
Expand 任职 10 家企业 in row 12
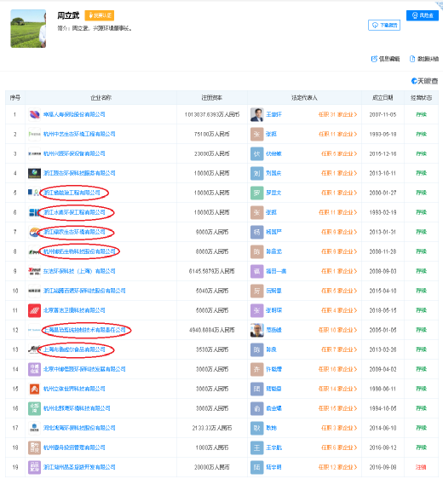[337, 330]
